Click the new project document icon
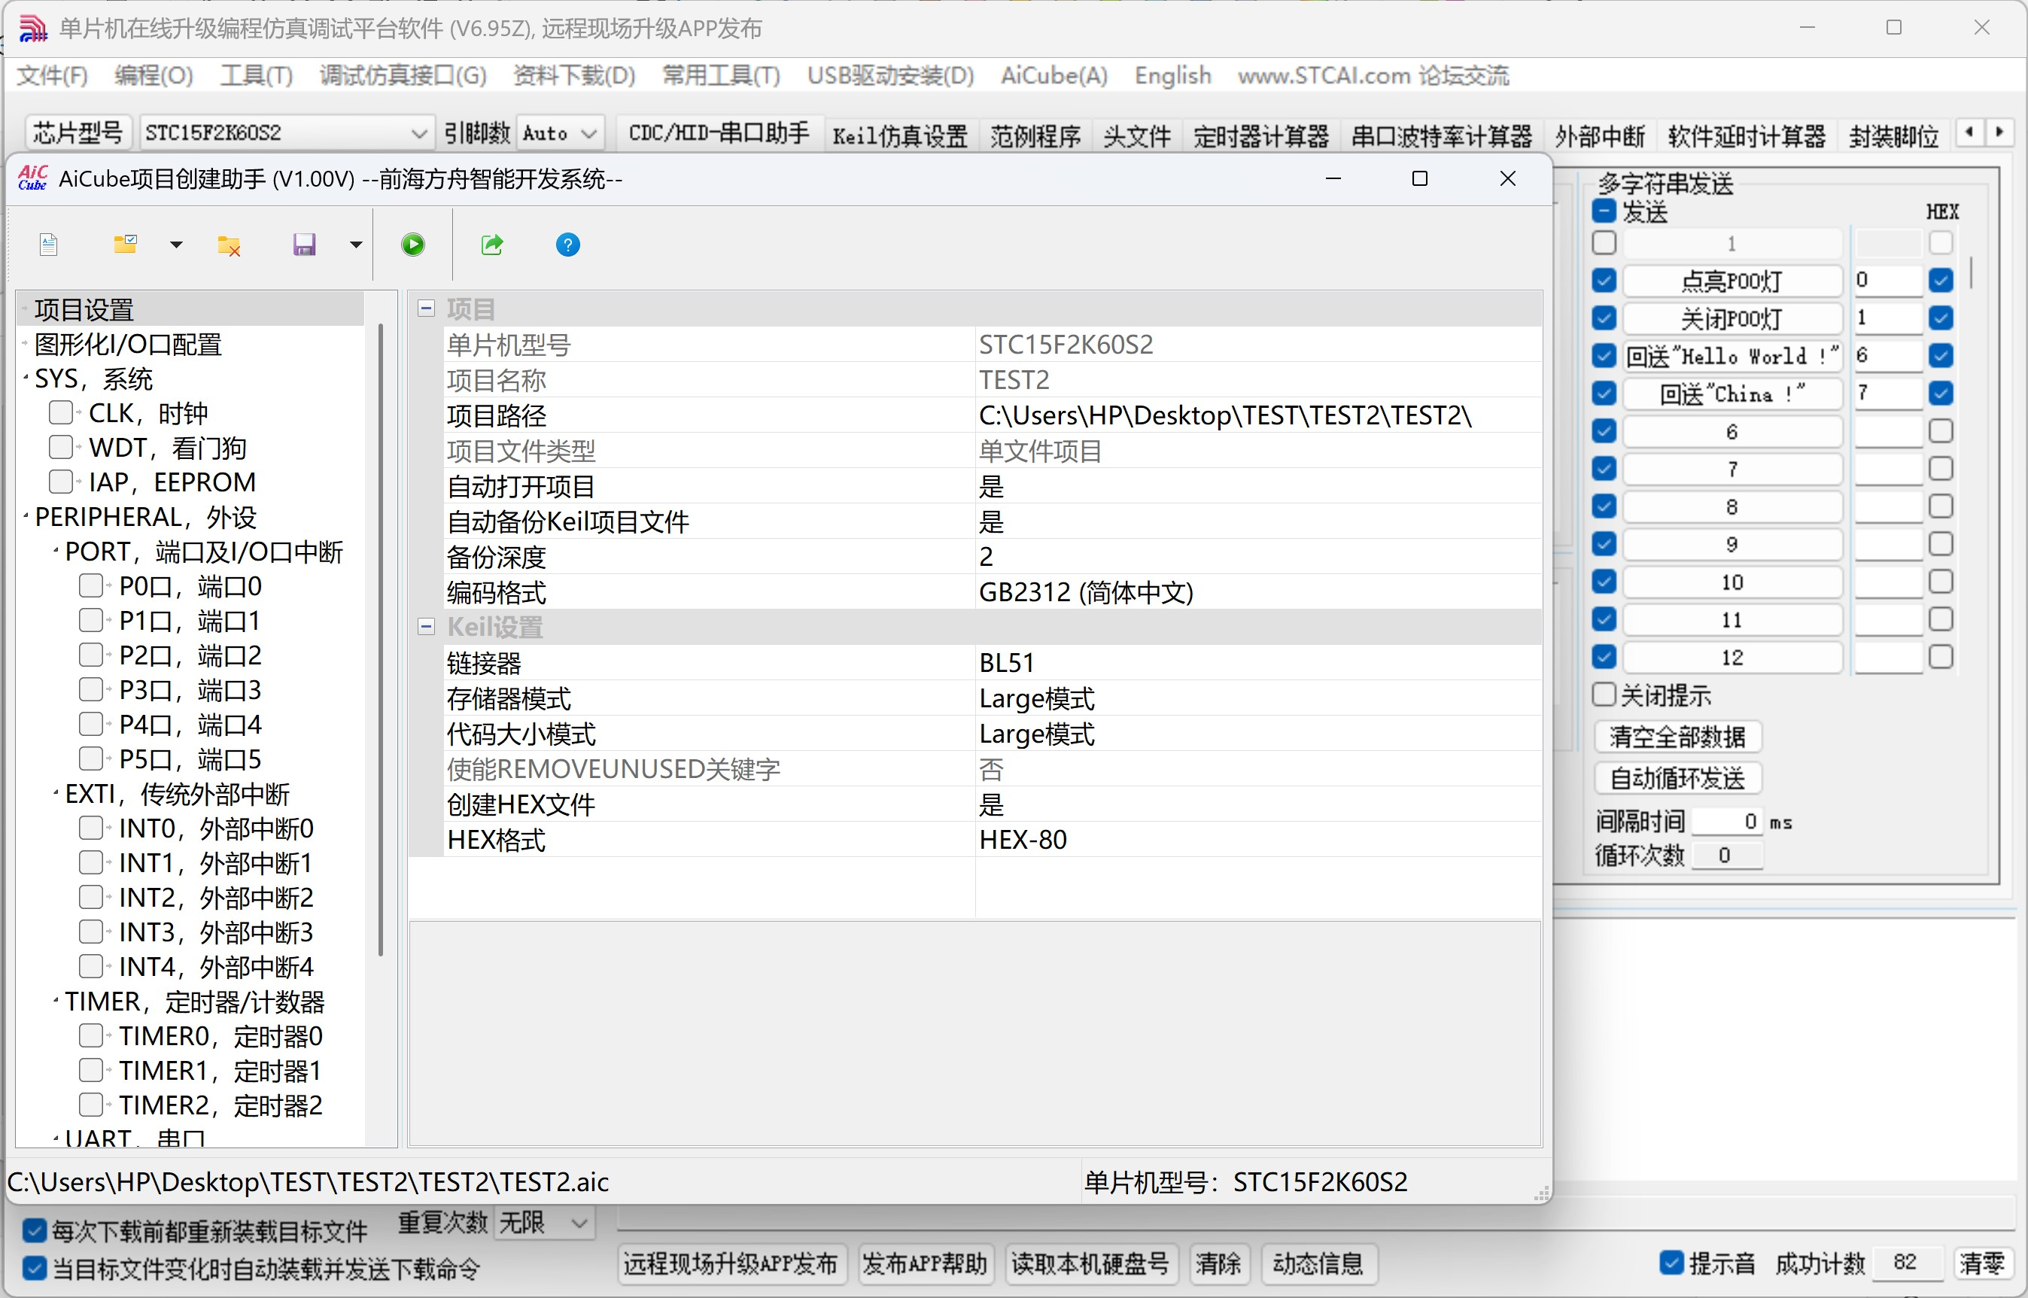The width and height of the screenshot is (2028, 1298). click(x=49, y=245)
